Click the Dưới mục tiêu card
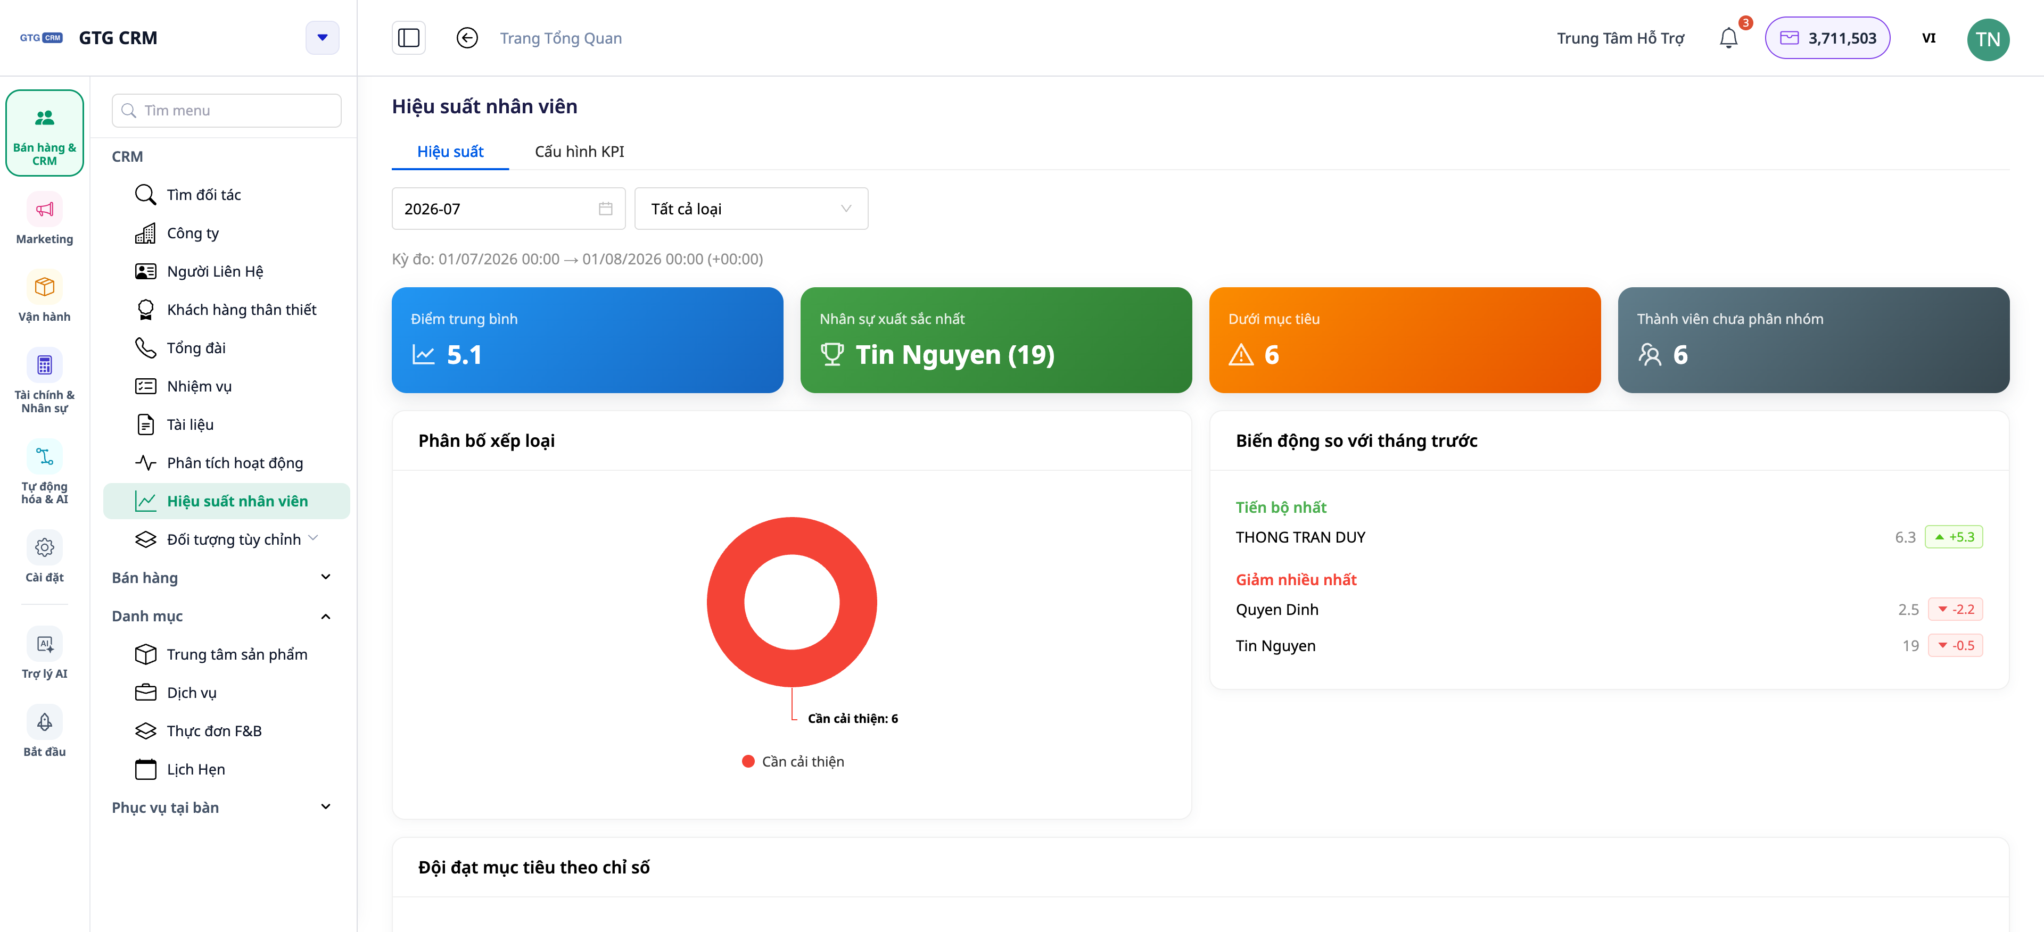This screenshot has width=2044, height=932. pyautogui.click(x=1404, y=340)
